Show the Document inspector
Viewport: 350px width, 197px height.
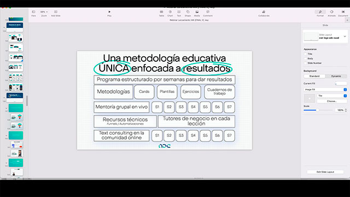[343, 13]
